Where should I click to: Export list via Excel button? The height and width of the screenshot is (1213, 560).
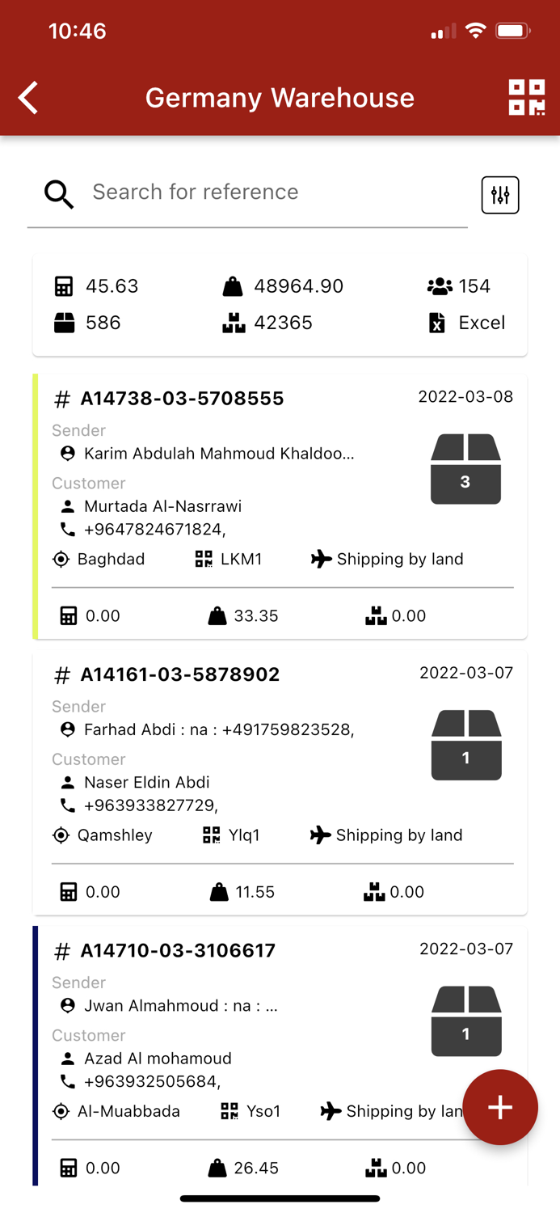(x=467, y=323)
